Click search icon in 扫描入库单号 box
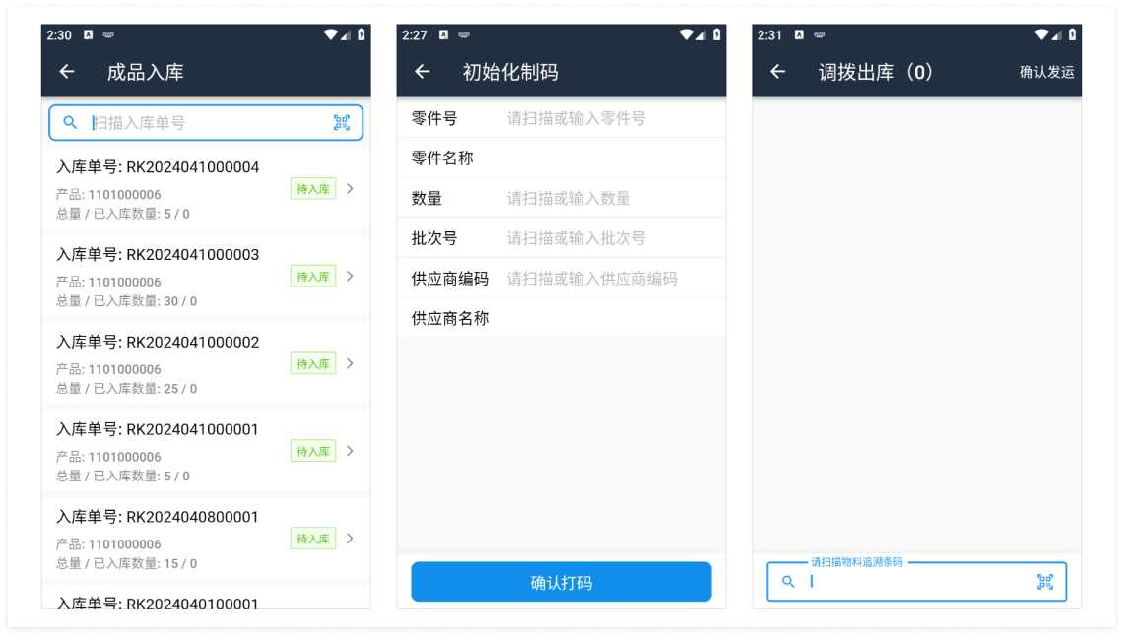The width and height of the screenshot is (1123, 637). [x=70, y=122]
